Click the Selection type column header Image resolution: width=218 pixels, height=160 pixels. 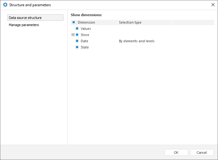(x=130, y=22)
